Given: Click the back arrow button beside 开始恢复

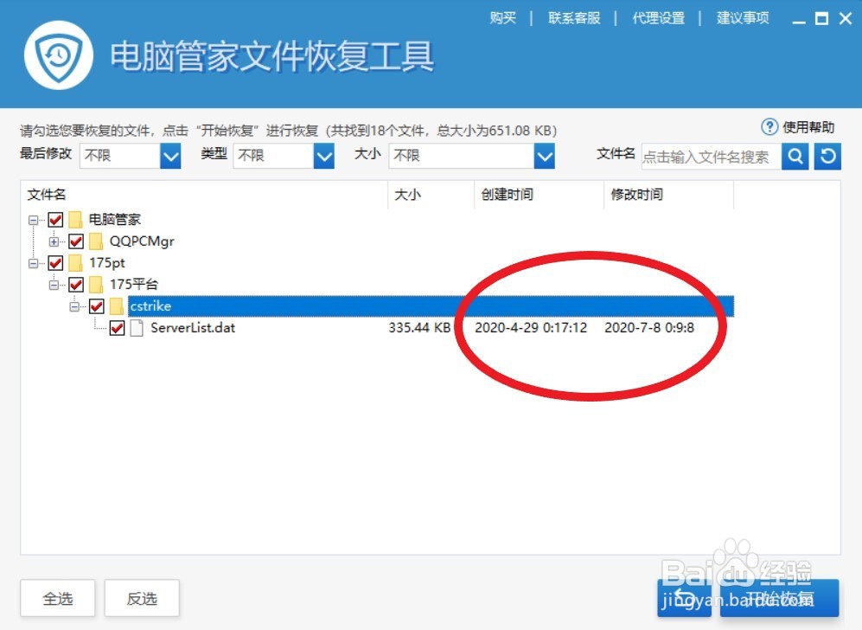Looking at the screenshot, I should (685, 598).
